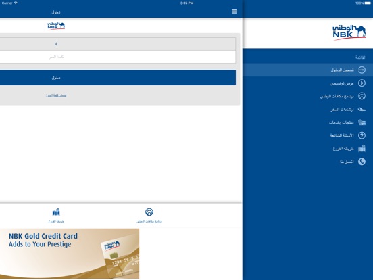Click the forgot password link

[56, 95]
